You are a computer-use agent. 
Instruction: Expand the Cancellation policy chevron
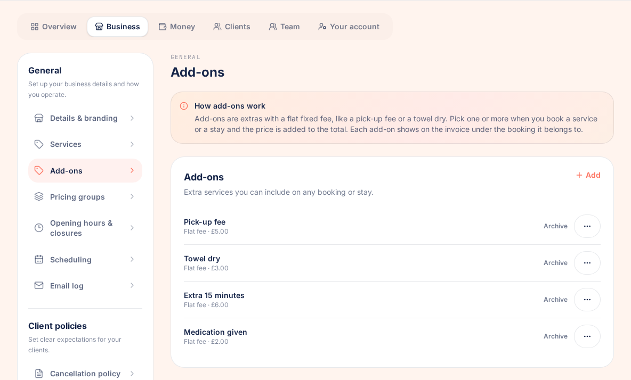click(x=132, y=374)
